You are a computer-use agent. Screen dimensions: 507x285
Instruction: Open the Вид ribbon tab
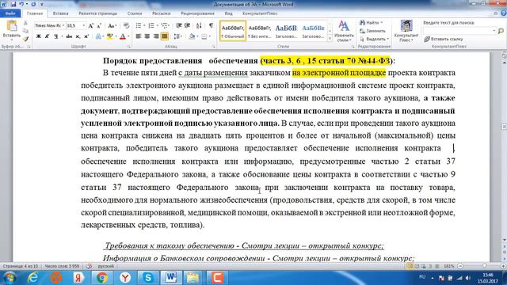[x=228, y=13]
